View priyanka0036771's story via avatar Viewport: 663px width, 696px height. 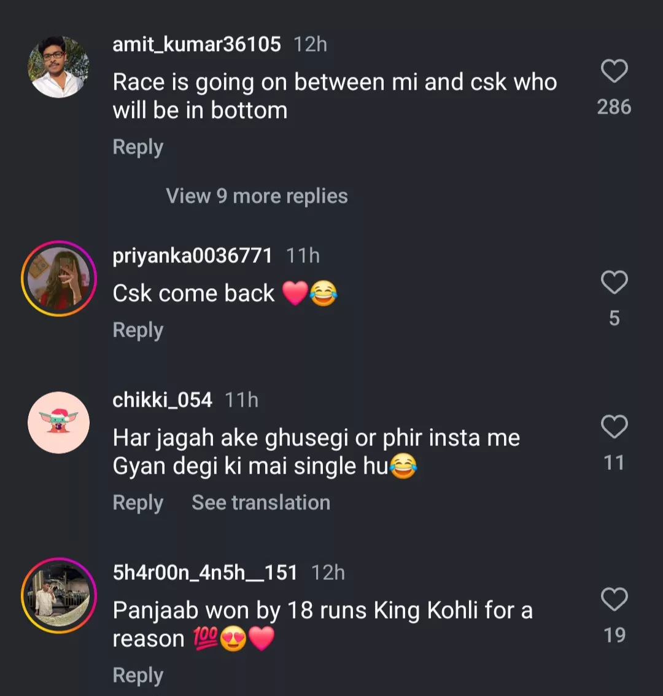click(59, 278)
